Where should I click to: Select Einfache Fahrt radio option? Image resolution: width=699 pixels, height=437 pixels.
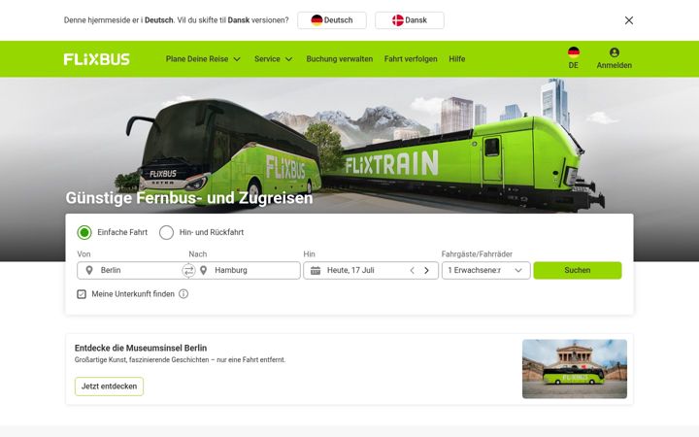[x=84, y=232]
